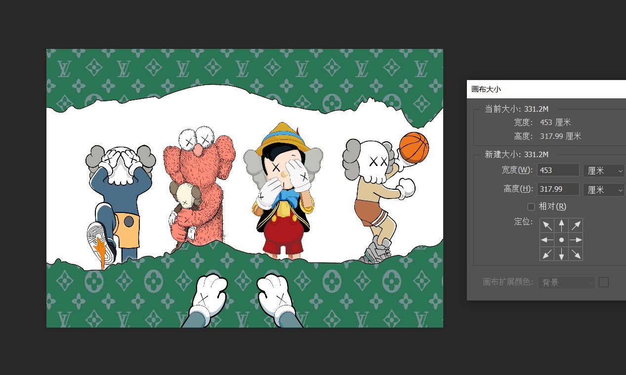This screenshot has width=626, height=375.
Task: Select the bottom-center anchor arrow
Action: pyautogui.click(x=561, y=253)
